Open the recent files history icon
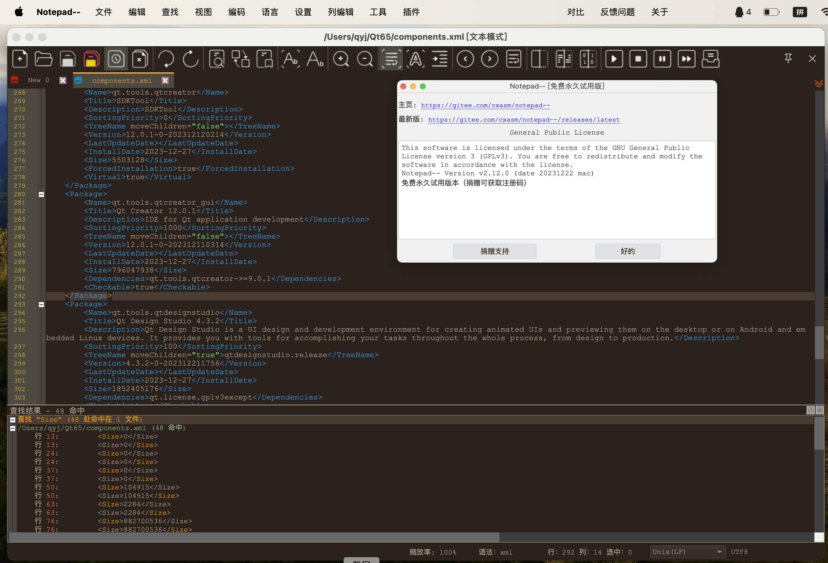The height and width of the screenshot is (563, 828). click(x=115, y=59)
